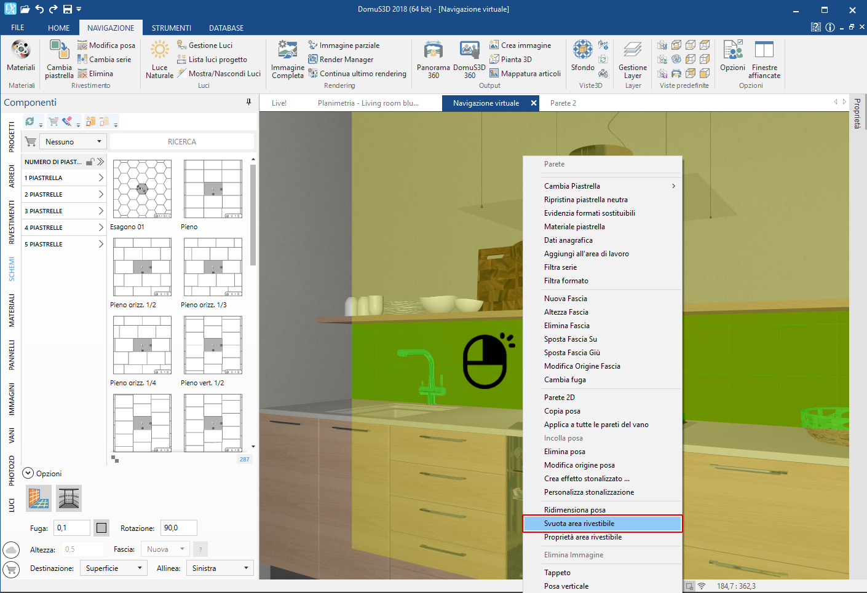
Task: Open the Allinea Sinistra dropdown
Action: point(220,568)
